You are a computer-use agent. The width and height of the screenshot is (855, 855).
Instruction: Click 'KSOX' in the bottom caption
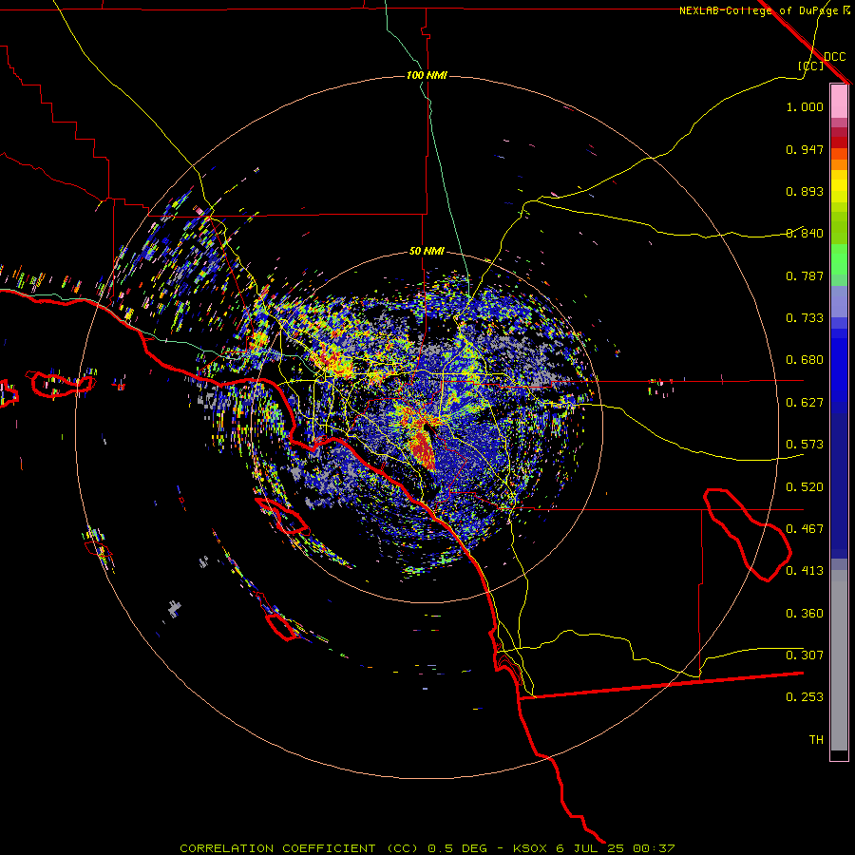tap(530, 848)
